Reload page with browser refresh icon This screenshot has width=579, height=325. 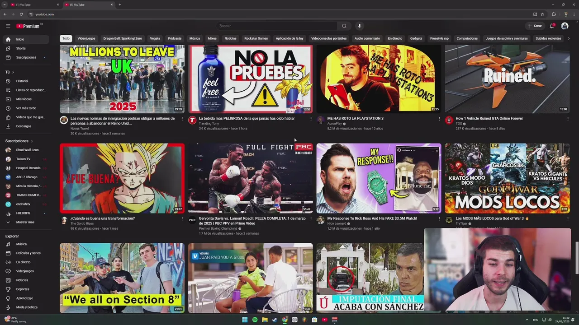21,14
